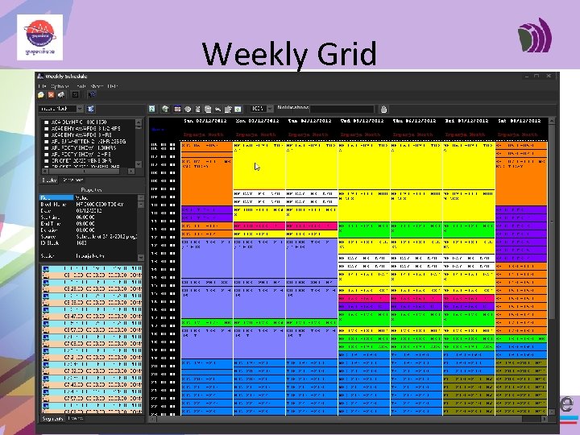Screen dimensions: 580x435
Task: Click the round globe icon in the grid toolbar
Action: [188, 109]
